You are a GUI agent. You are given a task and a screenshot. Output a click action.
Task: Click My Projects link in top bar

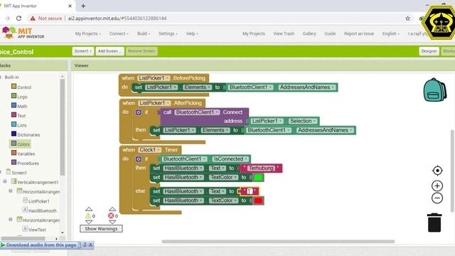tap(254, 33)
